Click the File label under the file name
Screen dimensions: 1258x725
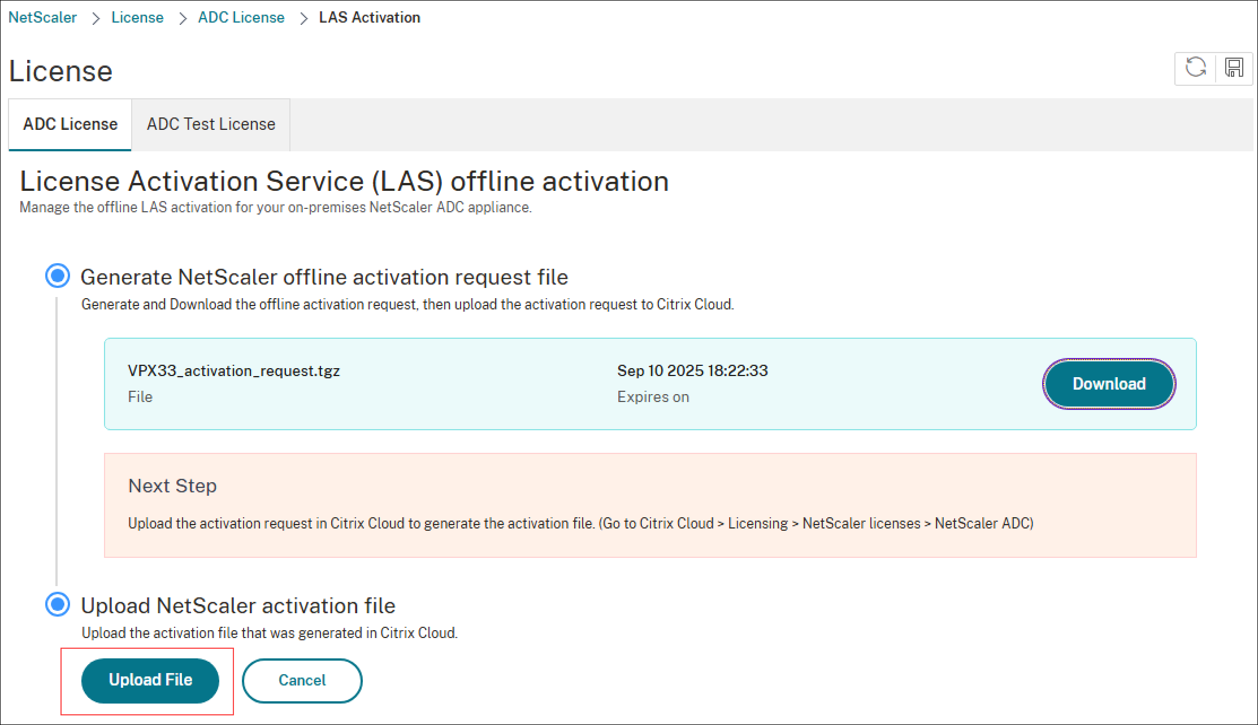point(140,397)
